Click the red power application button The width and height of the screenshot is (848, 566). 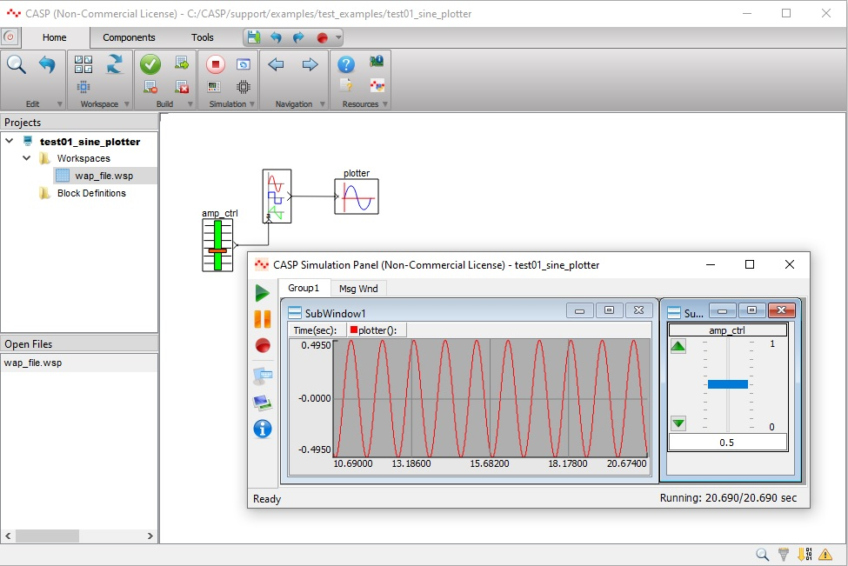coord(10,37)
